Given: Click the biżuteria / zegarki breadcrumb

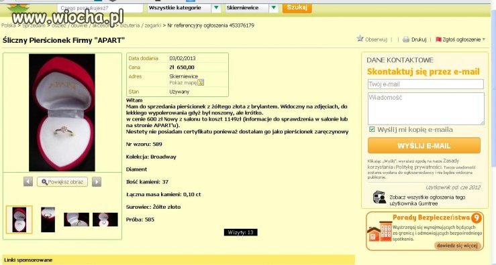Looking at the screenshot, I should (x=140, y=25).
